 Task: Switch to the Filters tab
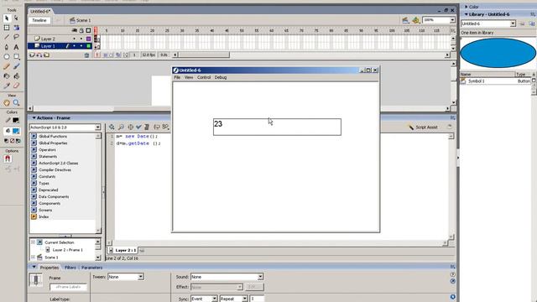point(70,268)
